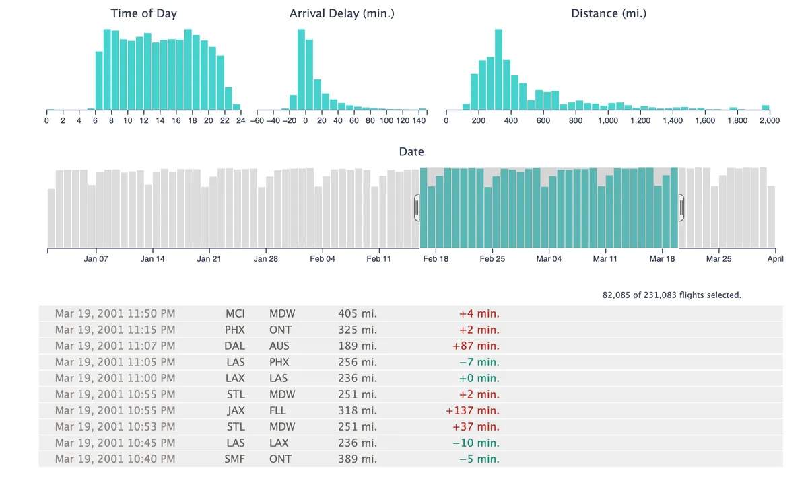Click the '2,000' distance axis label
808x485 pixels.
[x=770, y=120]
